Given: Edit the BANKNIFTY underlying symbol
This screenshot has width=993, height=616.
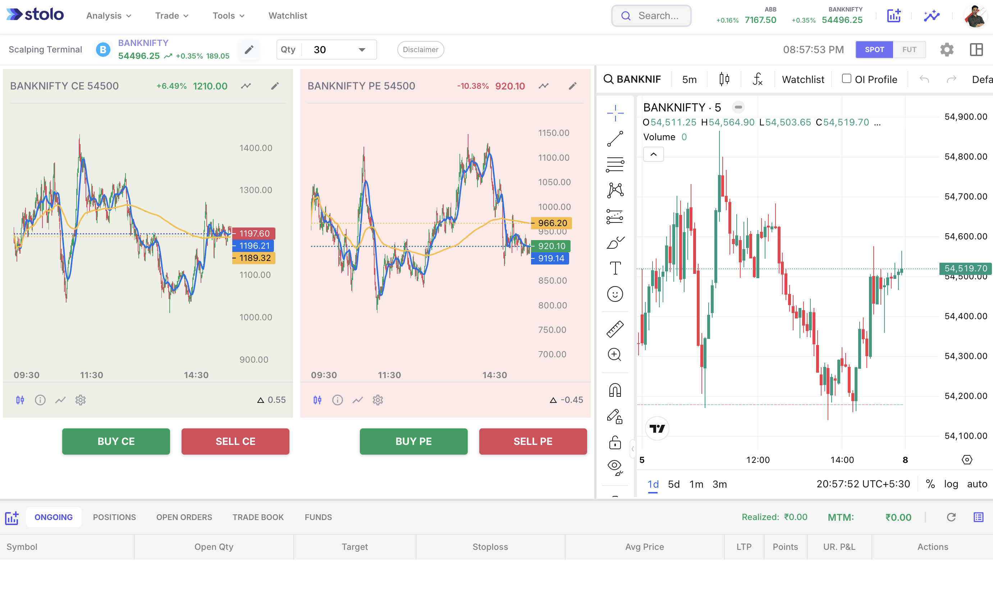Looking at the screenshot, I should 249,50.
